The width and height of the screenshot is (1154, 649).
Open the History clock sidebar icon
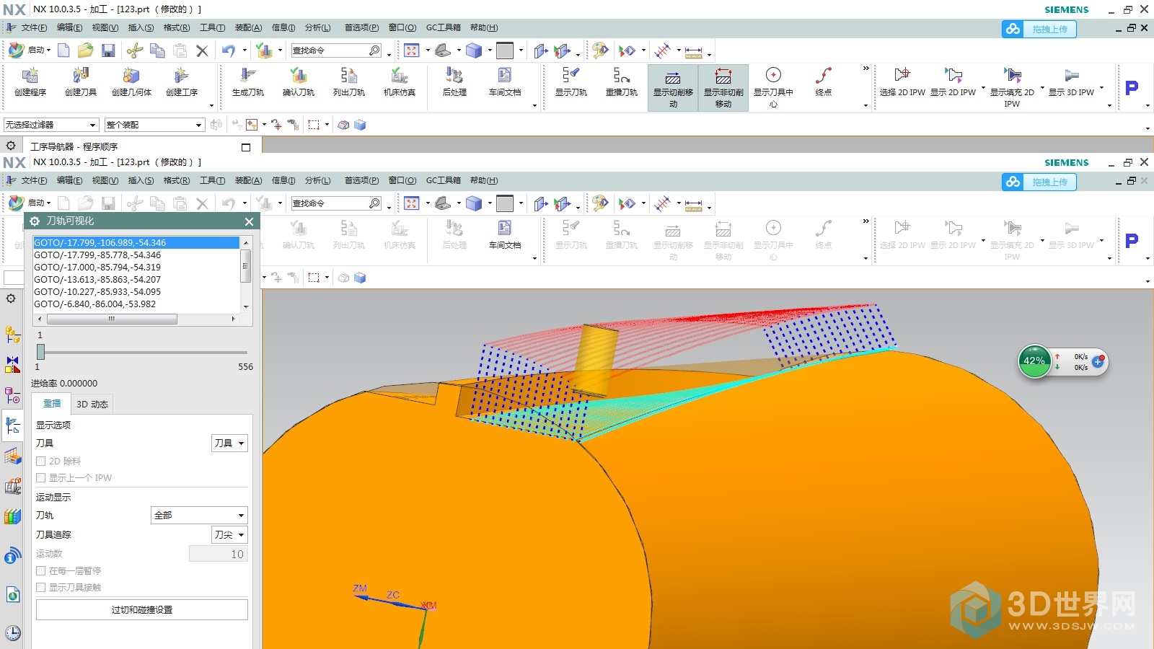[12, 633]
